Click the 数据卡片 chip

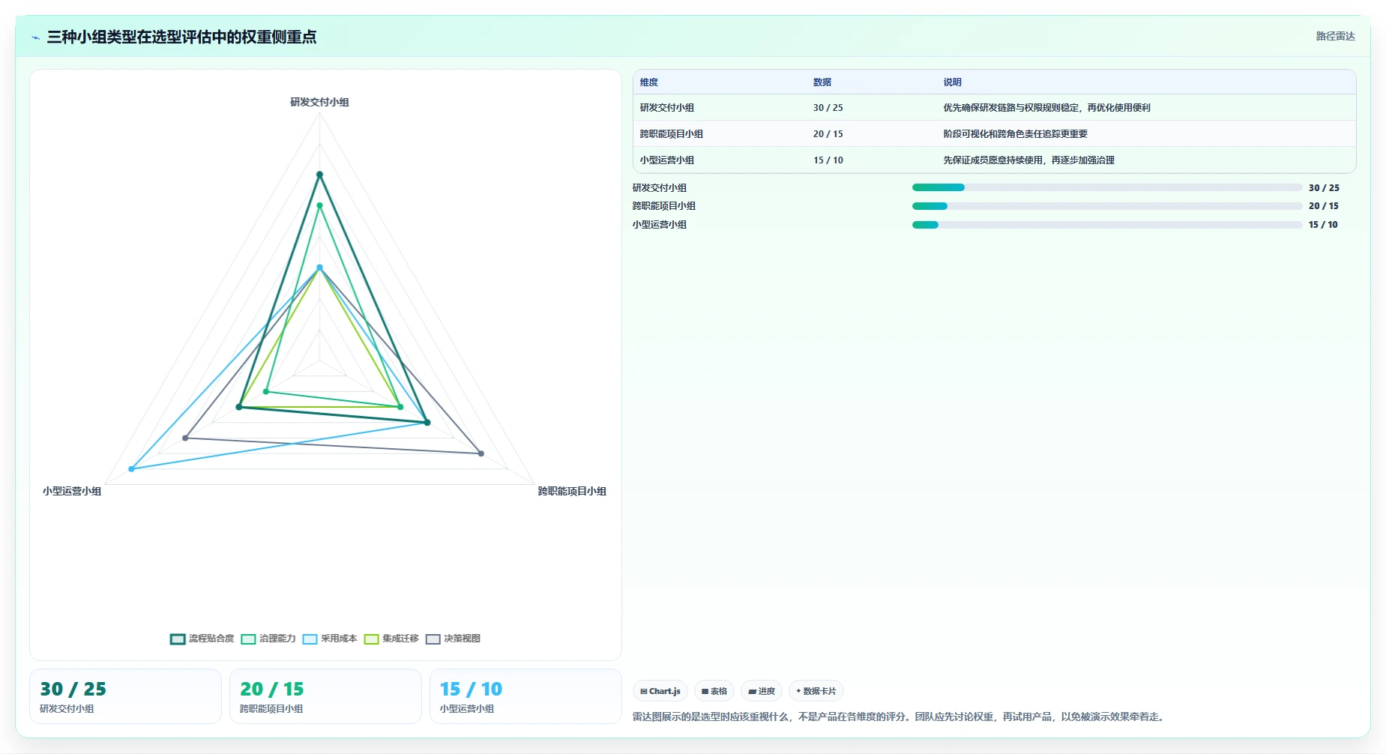click(x=816, y=691)
